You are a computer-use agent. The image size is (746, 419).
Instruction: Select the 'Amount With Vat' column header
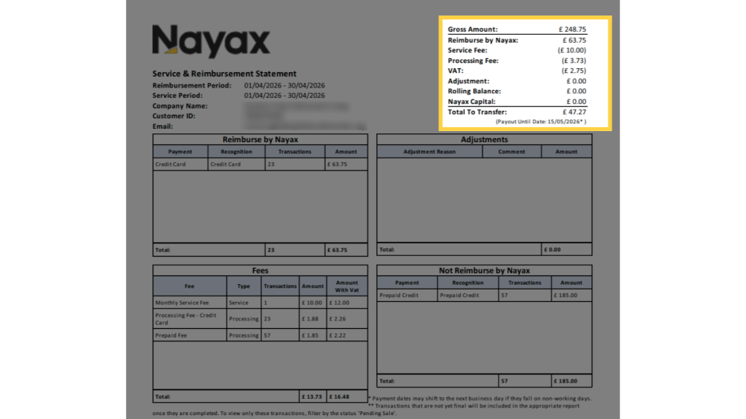pyautogui.click(x=347, y=286)
